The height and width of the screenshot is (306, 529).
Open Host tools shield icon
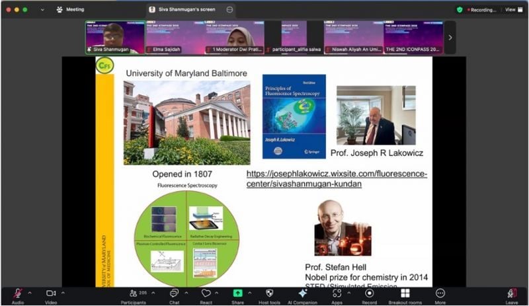(268, 293)
